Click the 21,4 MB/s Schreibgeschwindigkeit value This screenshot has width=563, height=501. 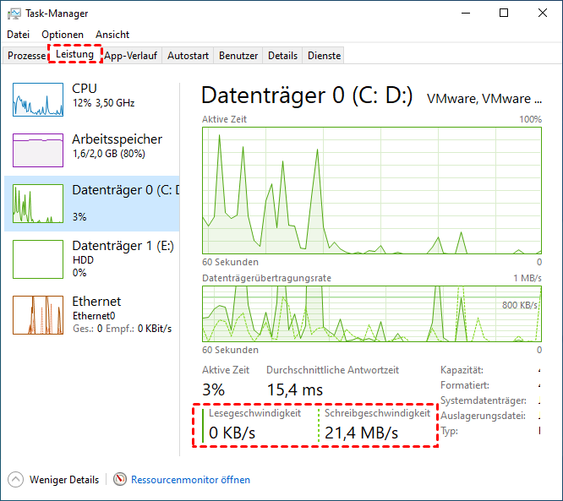point(361,433)
